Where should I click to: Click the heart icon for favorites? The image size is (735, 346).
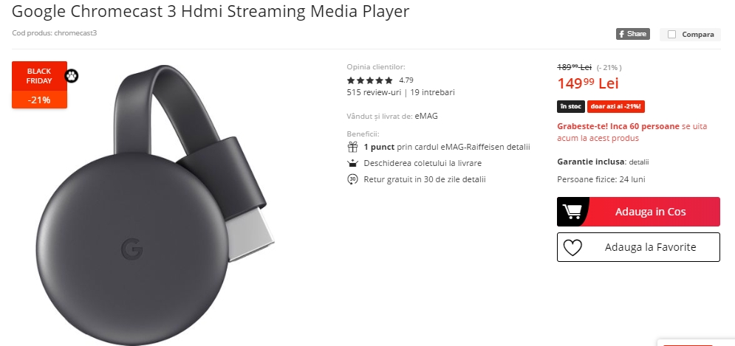coord(572,247)
